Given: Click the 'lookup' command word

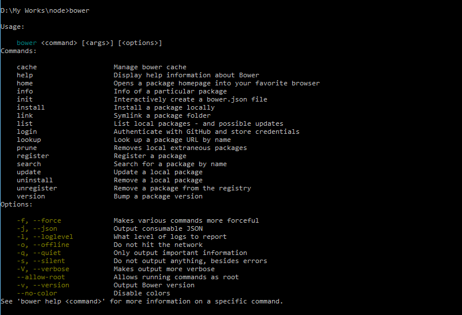Looking at the screenshot, I should [x=29, y=140].
